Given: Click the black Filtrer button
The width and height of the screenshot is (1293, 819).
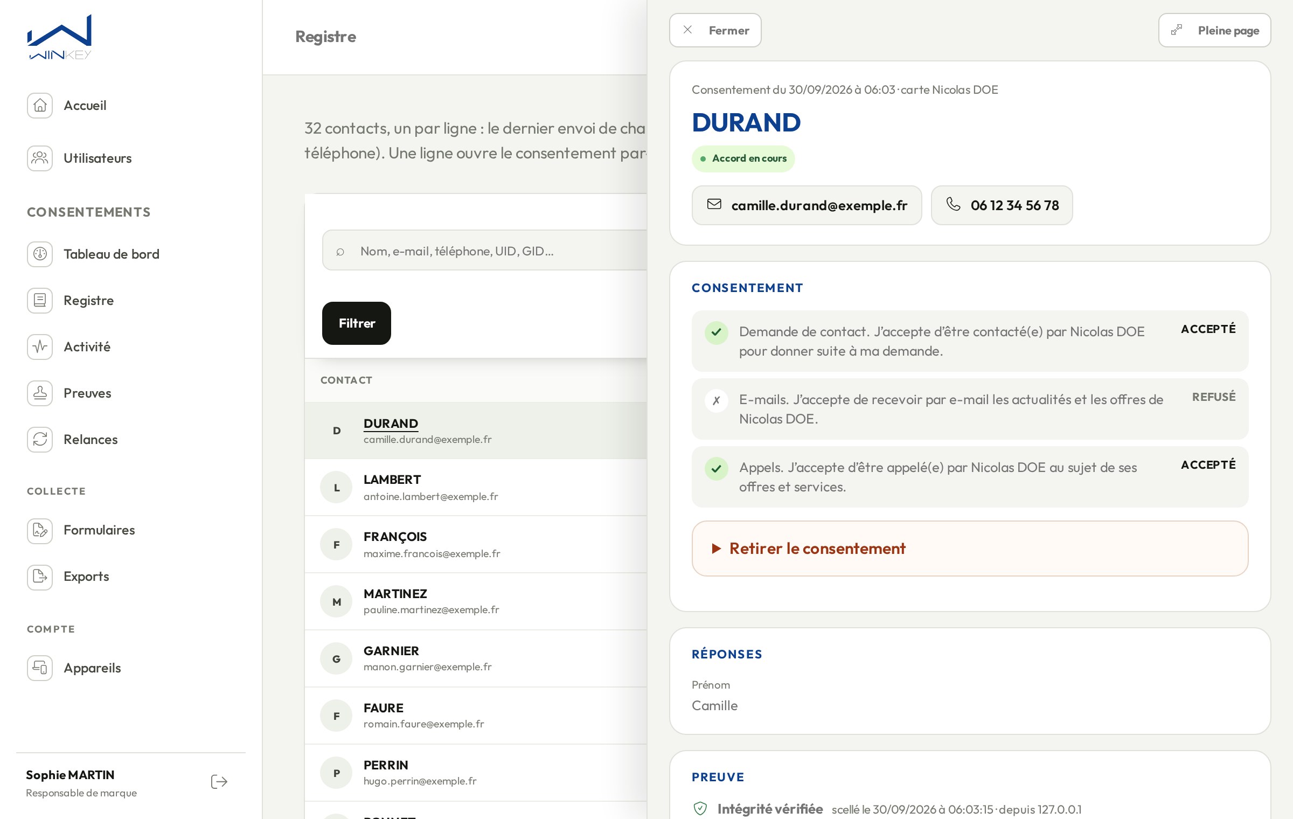Looking at the screenshot, I should click(357, 323).
